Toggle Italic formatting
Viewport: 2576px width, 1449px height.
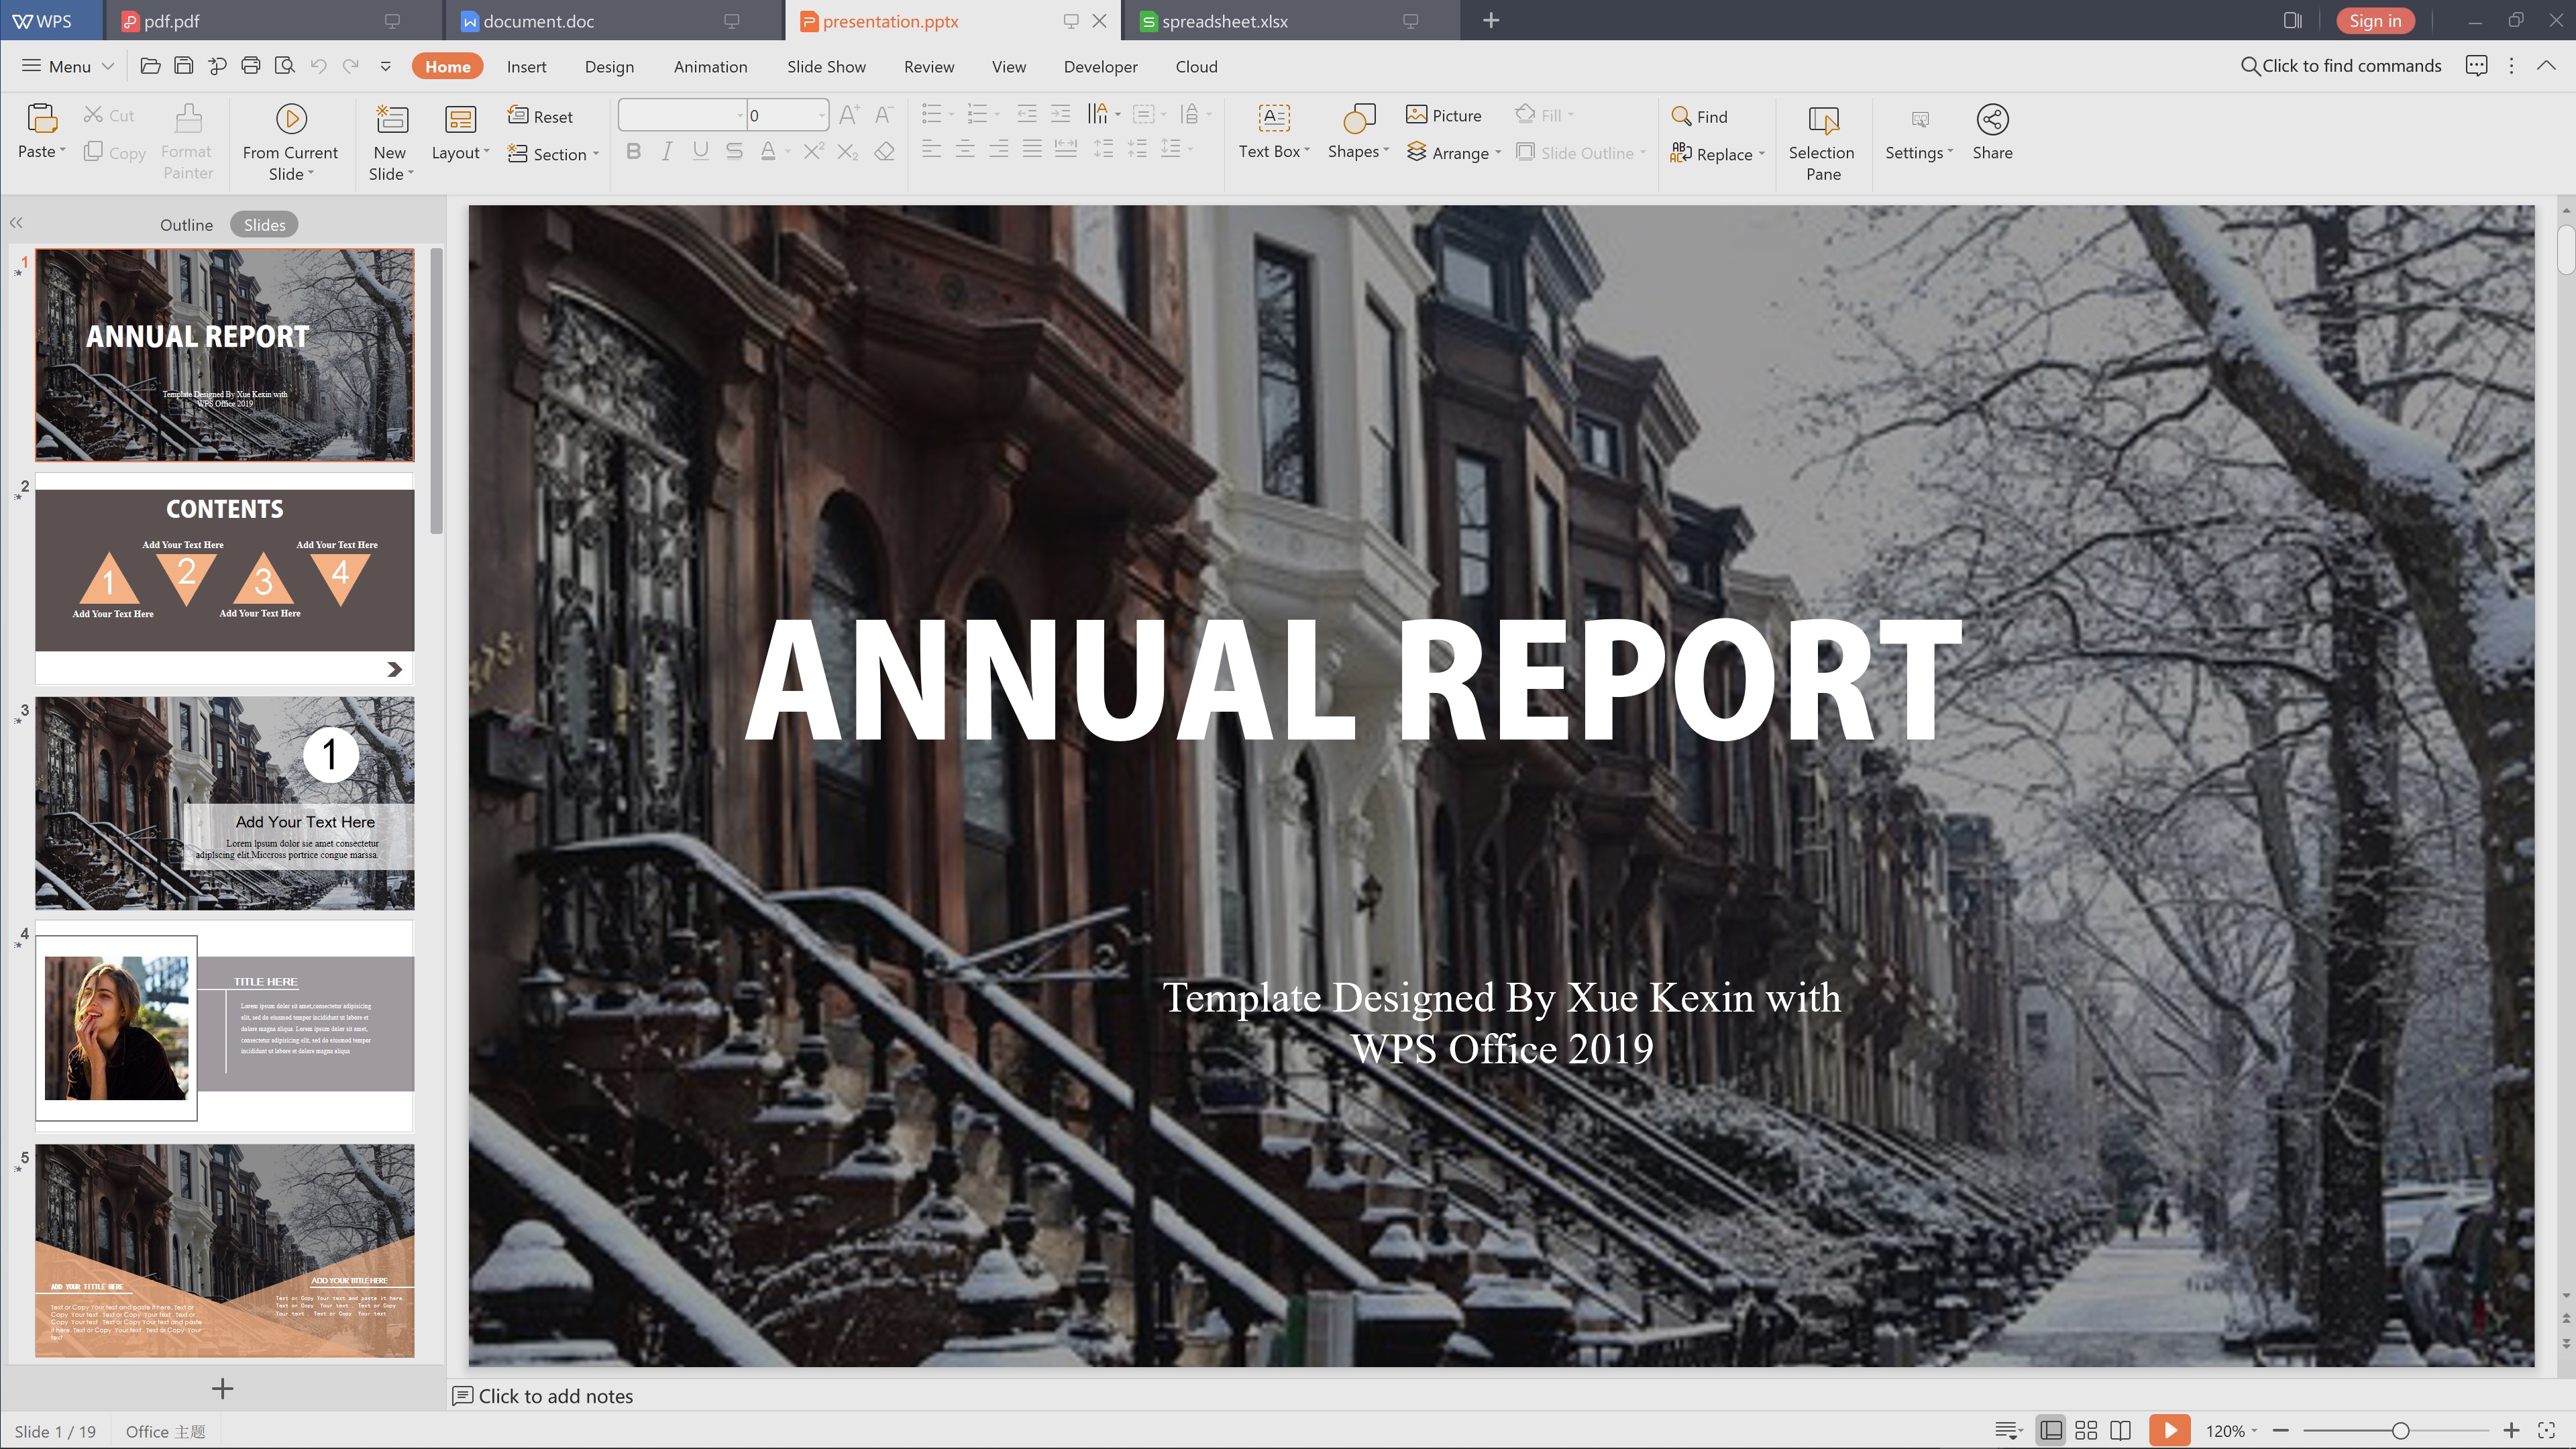pos(666,151)
